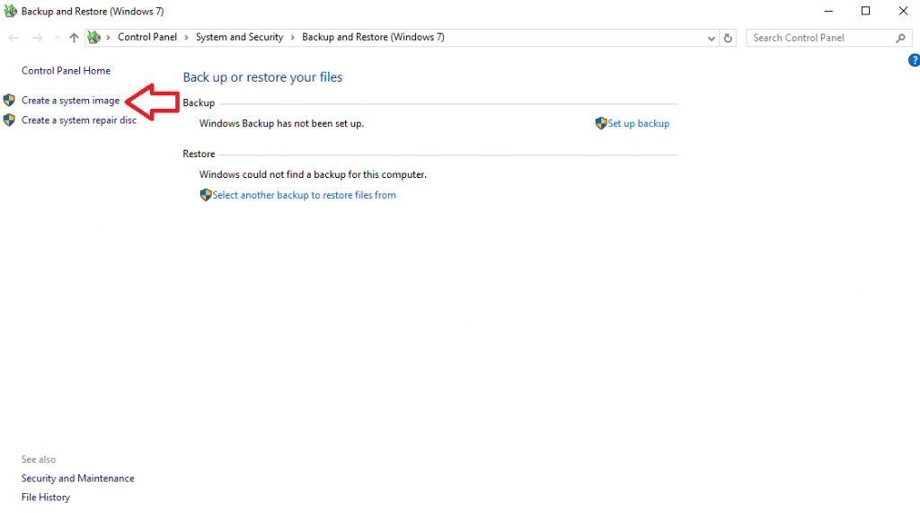Open the blue Help icon
This screenshot has height=513, width=920.
click(x=914, y=60)
